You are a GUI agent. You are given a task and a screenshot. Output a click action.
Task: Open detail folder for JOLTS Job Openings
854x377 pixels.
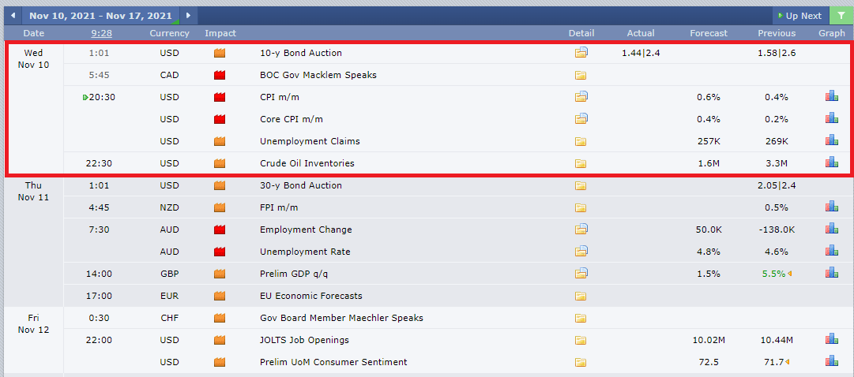point(581,341)
